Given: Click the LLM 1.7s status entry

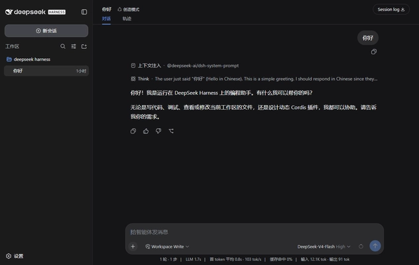Looking at the screenshot, I should pos(193,259).
